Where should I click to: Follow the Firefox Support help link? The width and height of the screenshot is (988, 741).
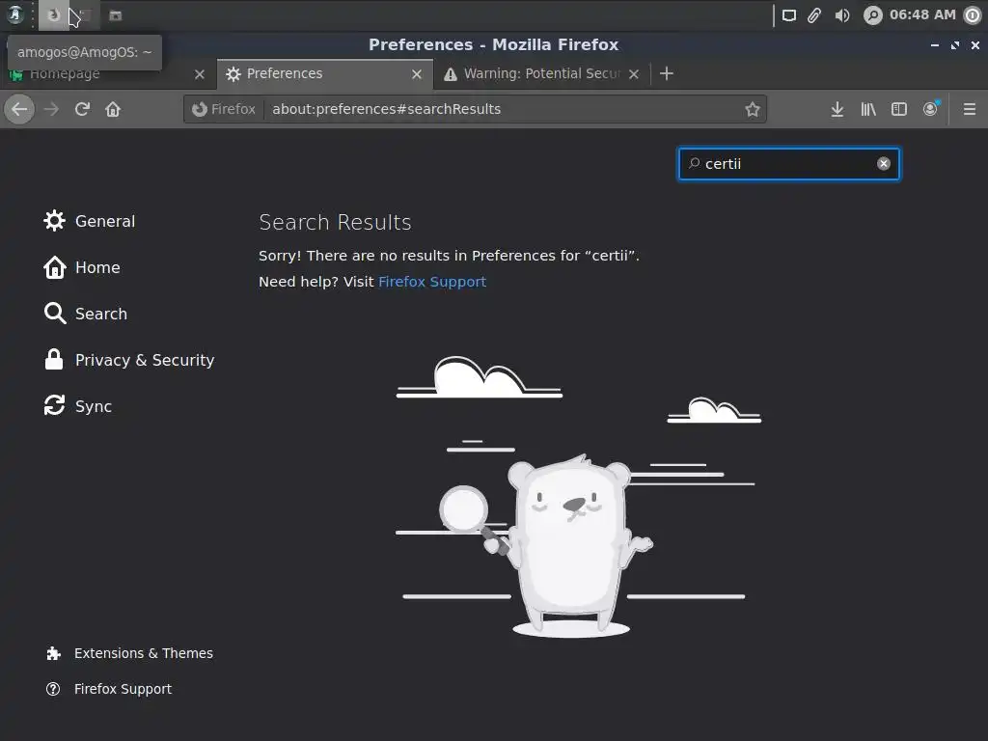432,282
